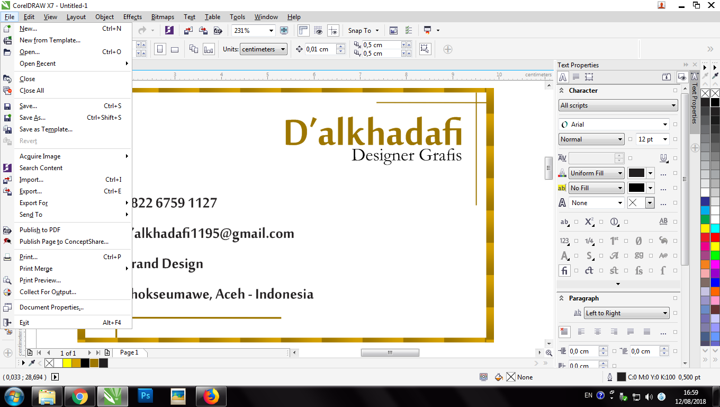The width and height of the screenshot is (720, 407).
Task: Toggle the Text Properties preview eye button
Action: tap(682, 77)
